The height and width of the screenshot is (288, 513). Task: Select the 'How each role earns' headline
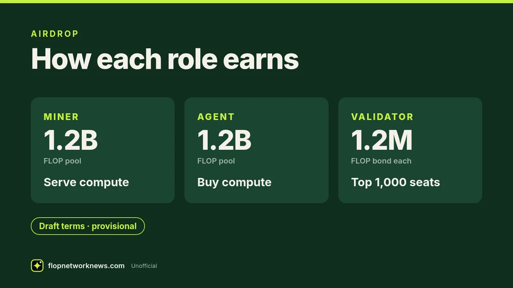pyautogui.click(x=165, y=59)
